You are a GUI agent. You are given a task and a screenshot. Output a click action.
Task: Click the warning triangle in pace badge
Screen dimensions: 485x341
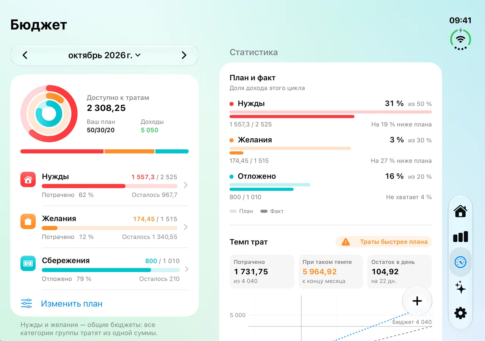[x=346, y=242]
